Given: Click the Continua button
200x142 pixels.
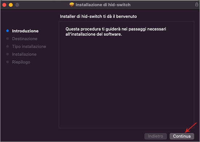Looking at the screenshot, I should pos(182,136).
